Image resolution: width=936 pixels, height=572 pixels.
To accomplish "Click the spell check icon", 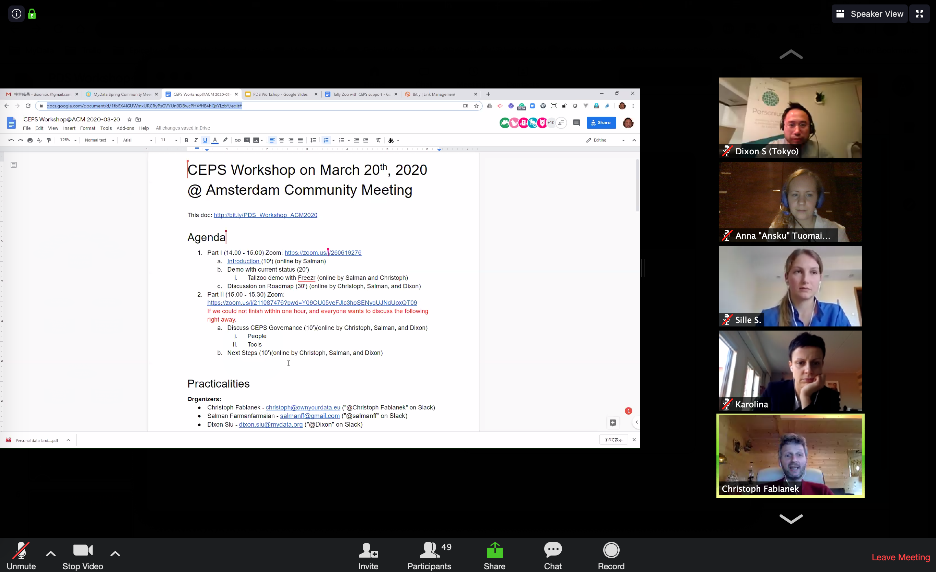I will [39, 140].
